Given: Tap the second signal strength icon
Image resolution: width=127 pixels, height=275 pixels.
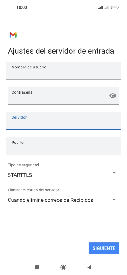Looking at the screenshot, I should click(x=107, y=7).
